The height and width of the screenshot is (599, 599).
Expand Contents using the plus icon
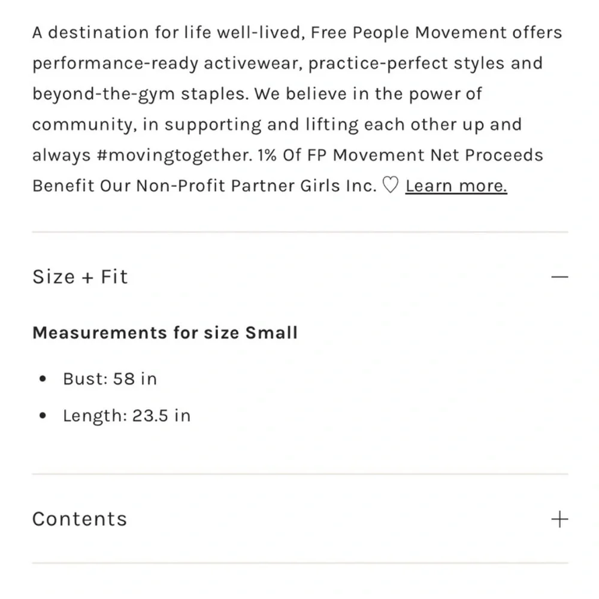[x=559, y=519]
